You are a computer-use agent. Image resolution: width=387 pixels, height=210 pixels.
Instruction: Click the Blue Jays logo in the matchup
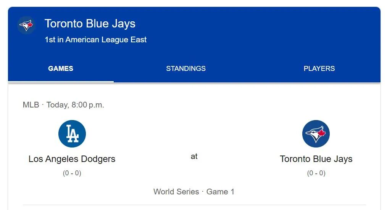[x=316, y=134]
